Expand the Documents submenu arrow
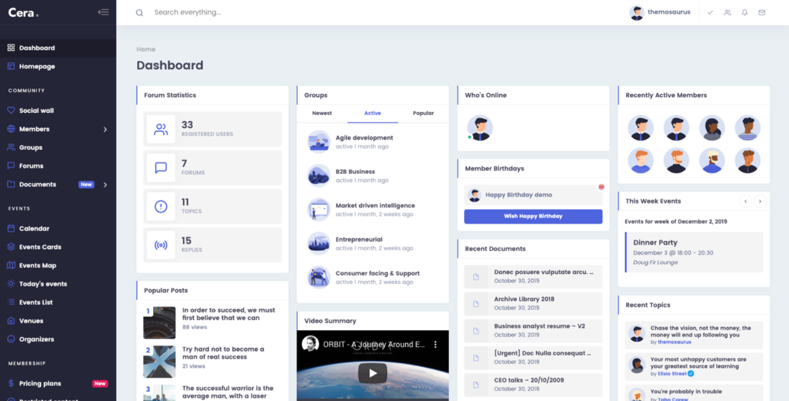 [x=105, y=185]
